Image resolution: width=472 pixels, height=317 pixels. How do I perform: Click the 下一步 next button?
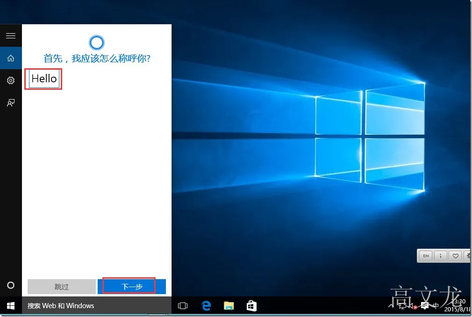(x=132, y=287)
